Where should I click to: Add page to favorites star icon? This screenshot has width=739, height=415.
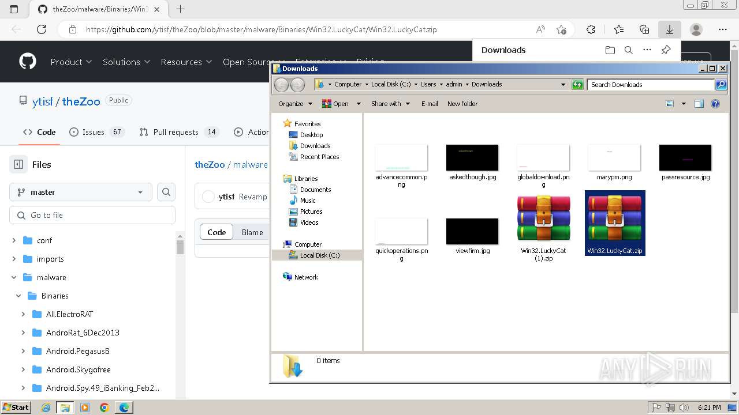coord(561,29)
